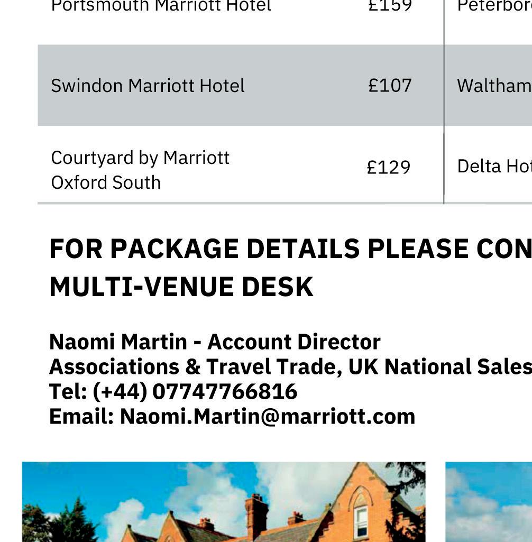The height and width of the screenshot is (542, 532).
Task: Click the Delta Hotel entry
Action: (494, 167)
